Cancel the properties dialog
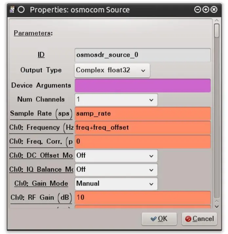The image size is (228, 234). (x=199, y=219)
